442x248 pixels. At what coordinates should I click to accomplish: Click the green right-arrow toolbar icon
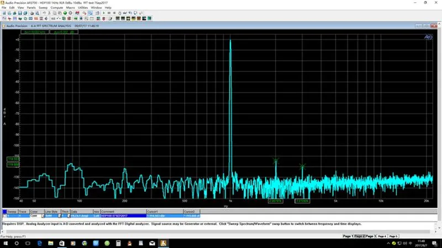[76, 18]
